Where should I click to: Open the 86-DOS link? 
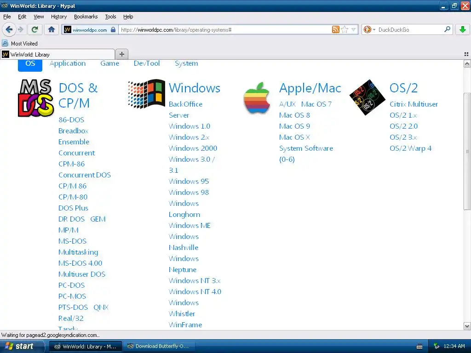click(x=71, y=120)
